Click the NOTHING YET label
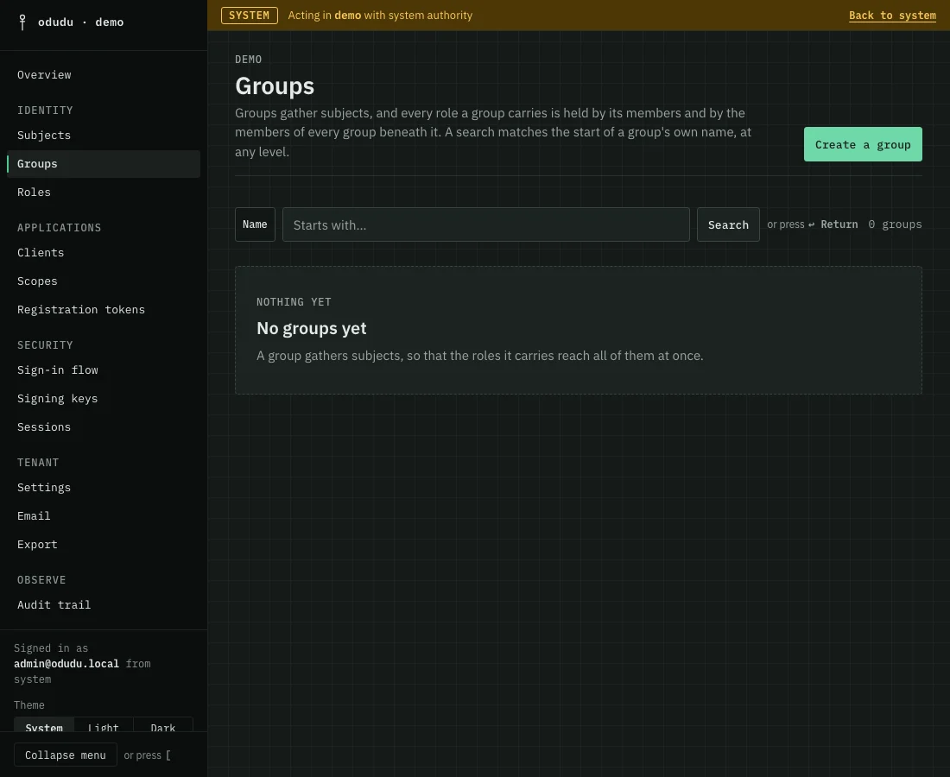 pos(294,302)
